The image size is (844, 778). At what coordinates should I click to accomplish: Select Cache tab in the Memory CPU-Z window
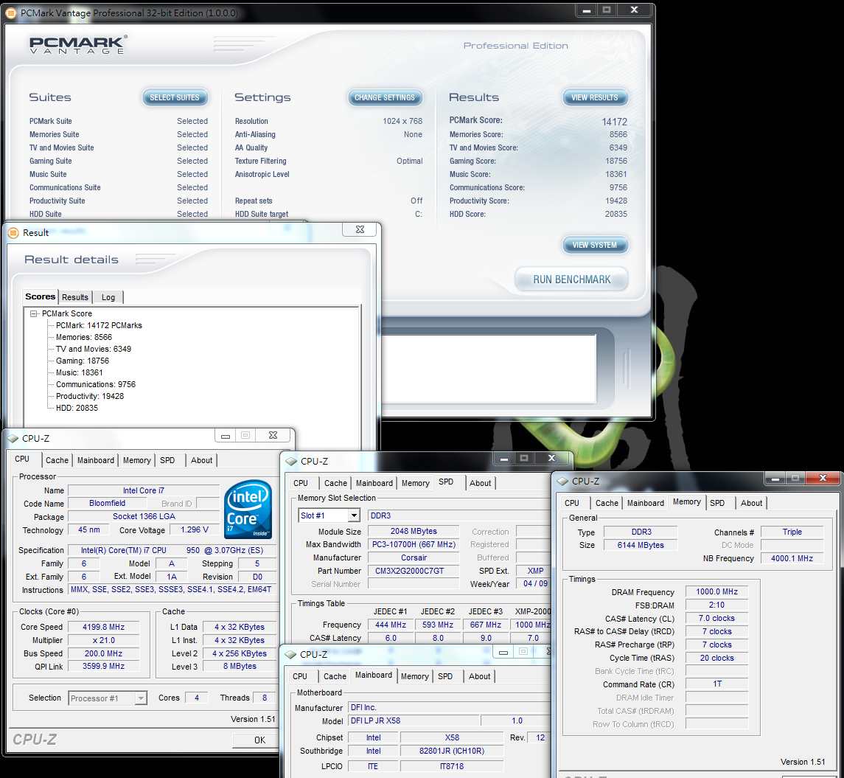pos(607,503)
